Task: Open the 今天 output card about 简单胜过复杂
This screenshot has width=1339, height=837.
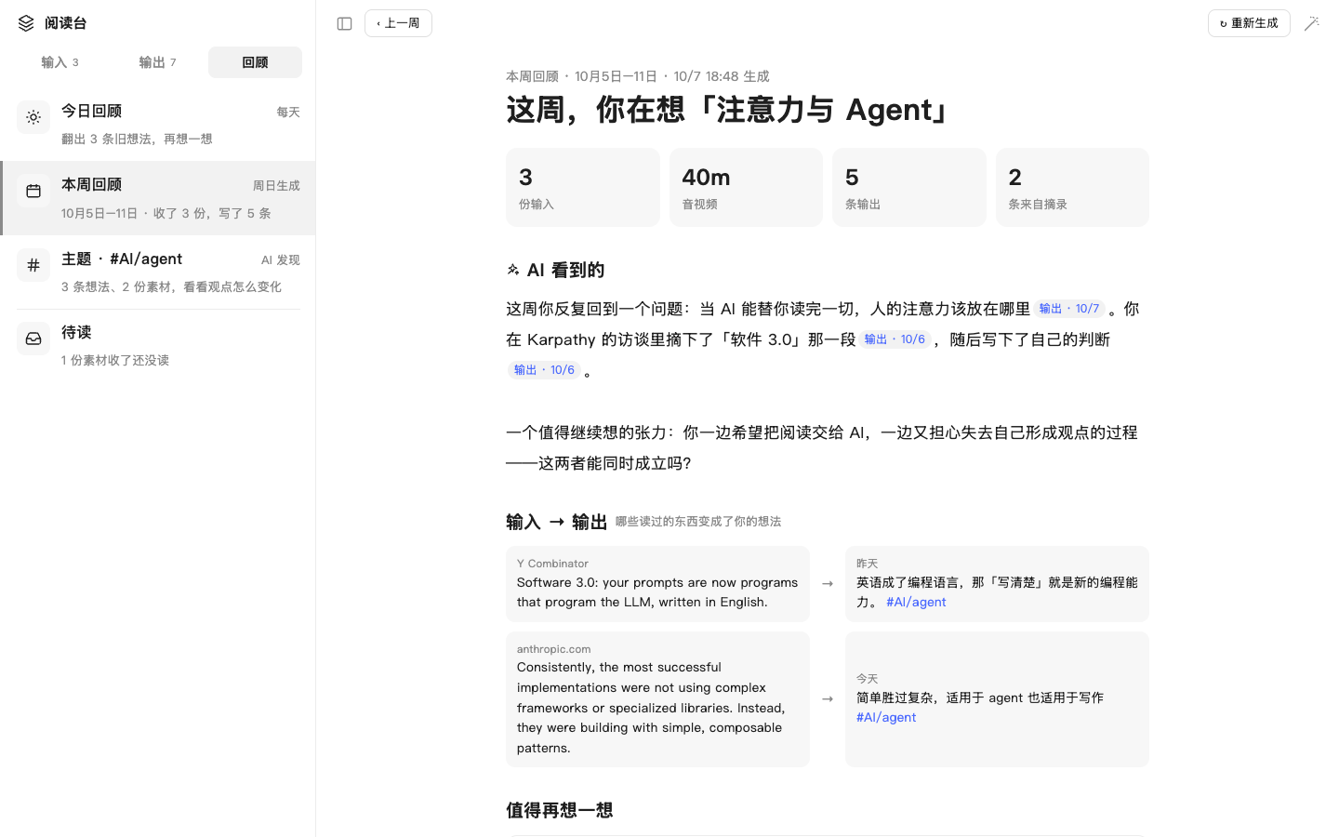Action: [x=997, y=699]
